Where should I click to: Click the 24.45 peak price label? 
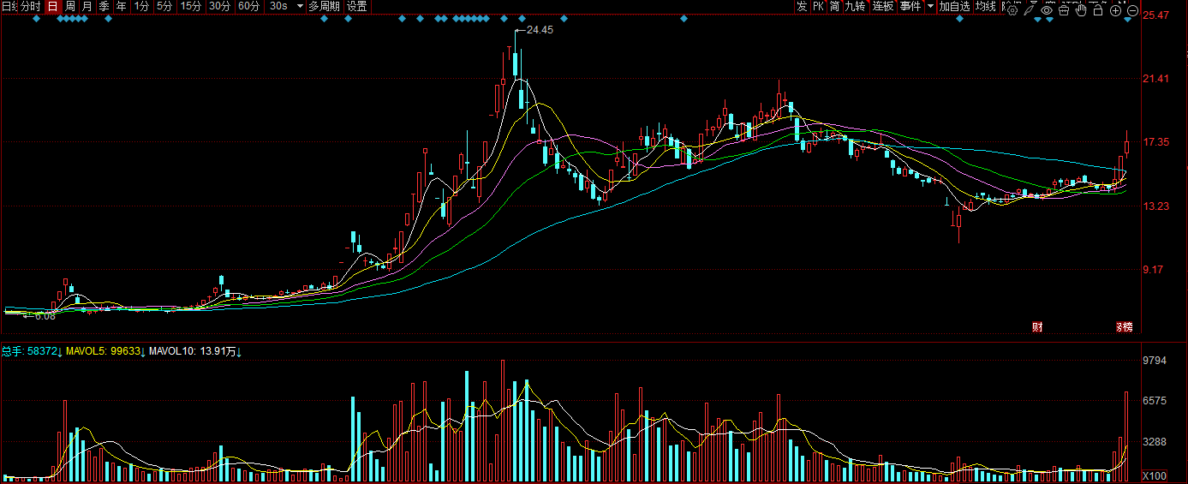click(540, 30)
